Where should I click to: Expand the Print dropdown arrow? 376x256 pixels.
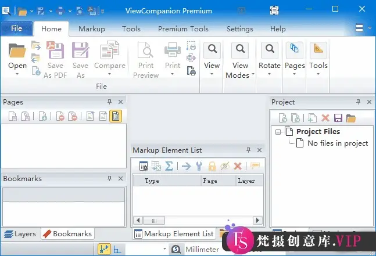tap(172, 74)
